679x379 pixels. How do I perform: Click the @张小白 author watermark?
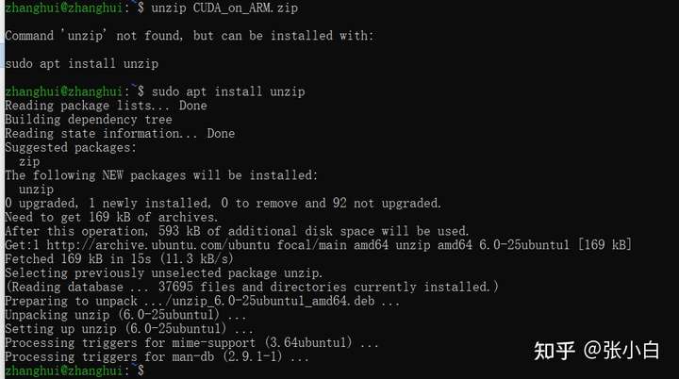pyautogui.click(x=623, y=351)
